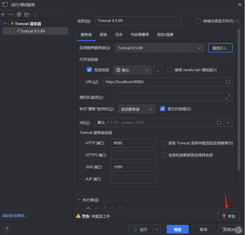Create a new configuration folder
245x235 pixels.
27,15
